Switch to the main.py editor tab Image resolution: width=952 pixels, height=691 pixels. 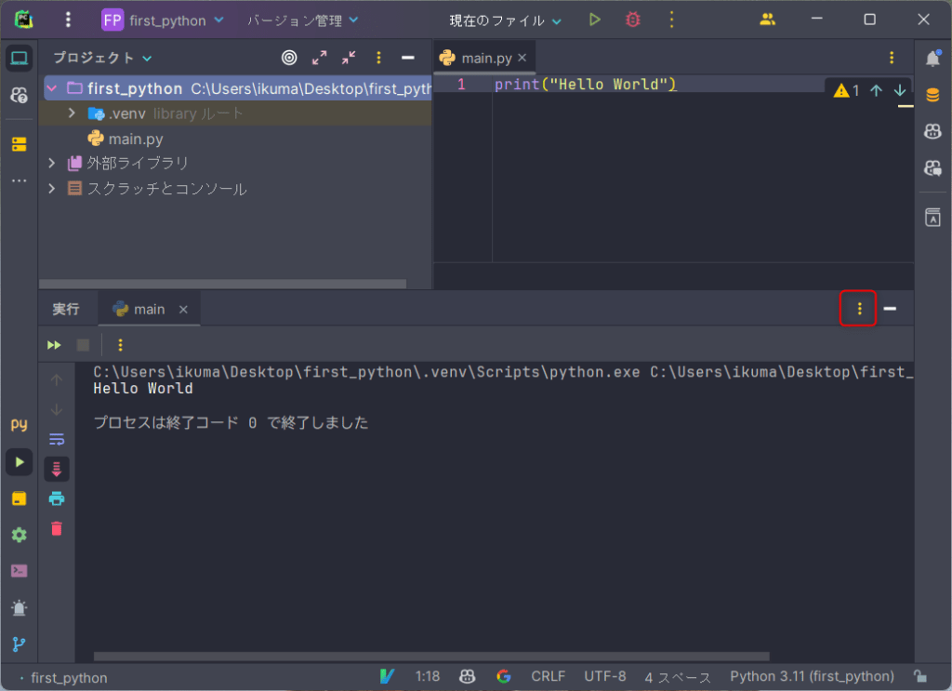(483, 57)
